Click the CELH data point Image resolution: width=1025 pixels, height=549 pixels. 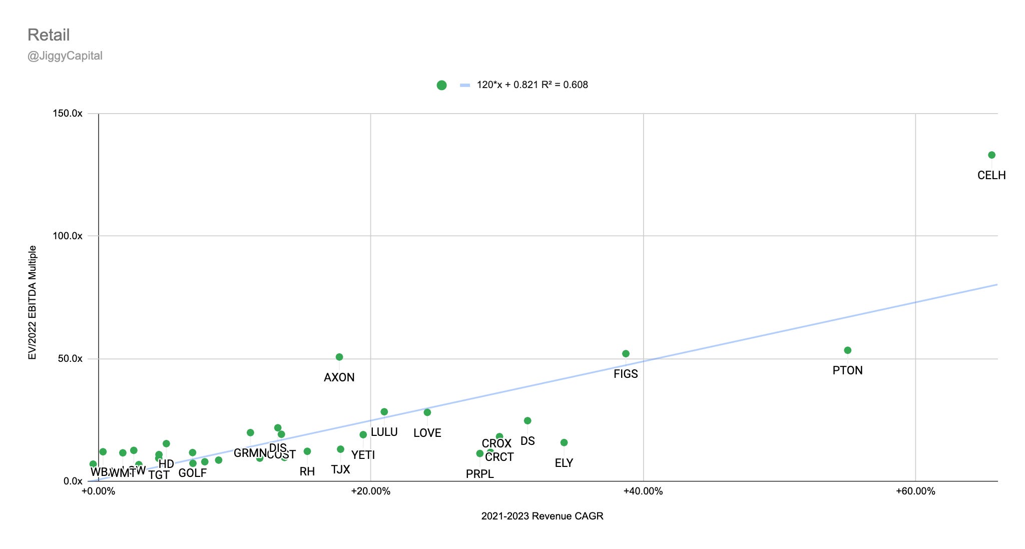point(991,155)
